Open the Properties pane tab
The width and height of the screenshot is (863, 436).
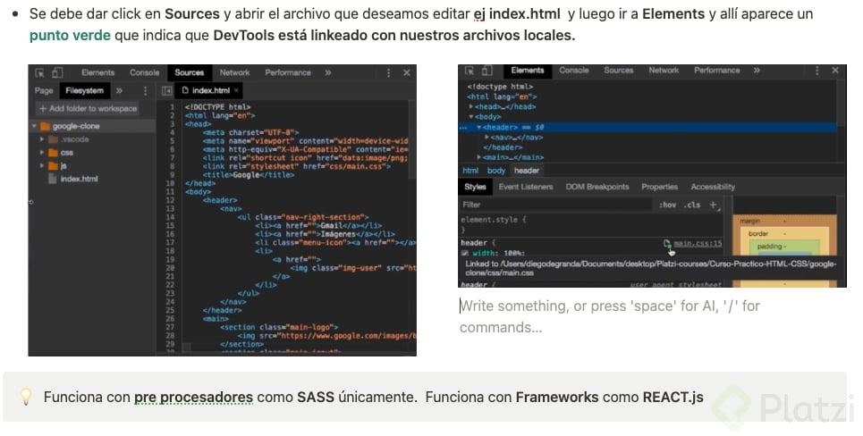point(659,187)
